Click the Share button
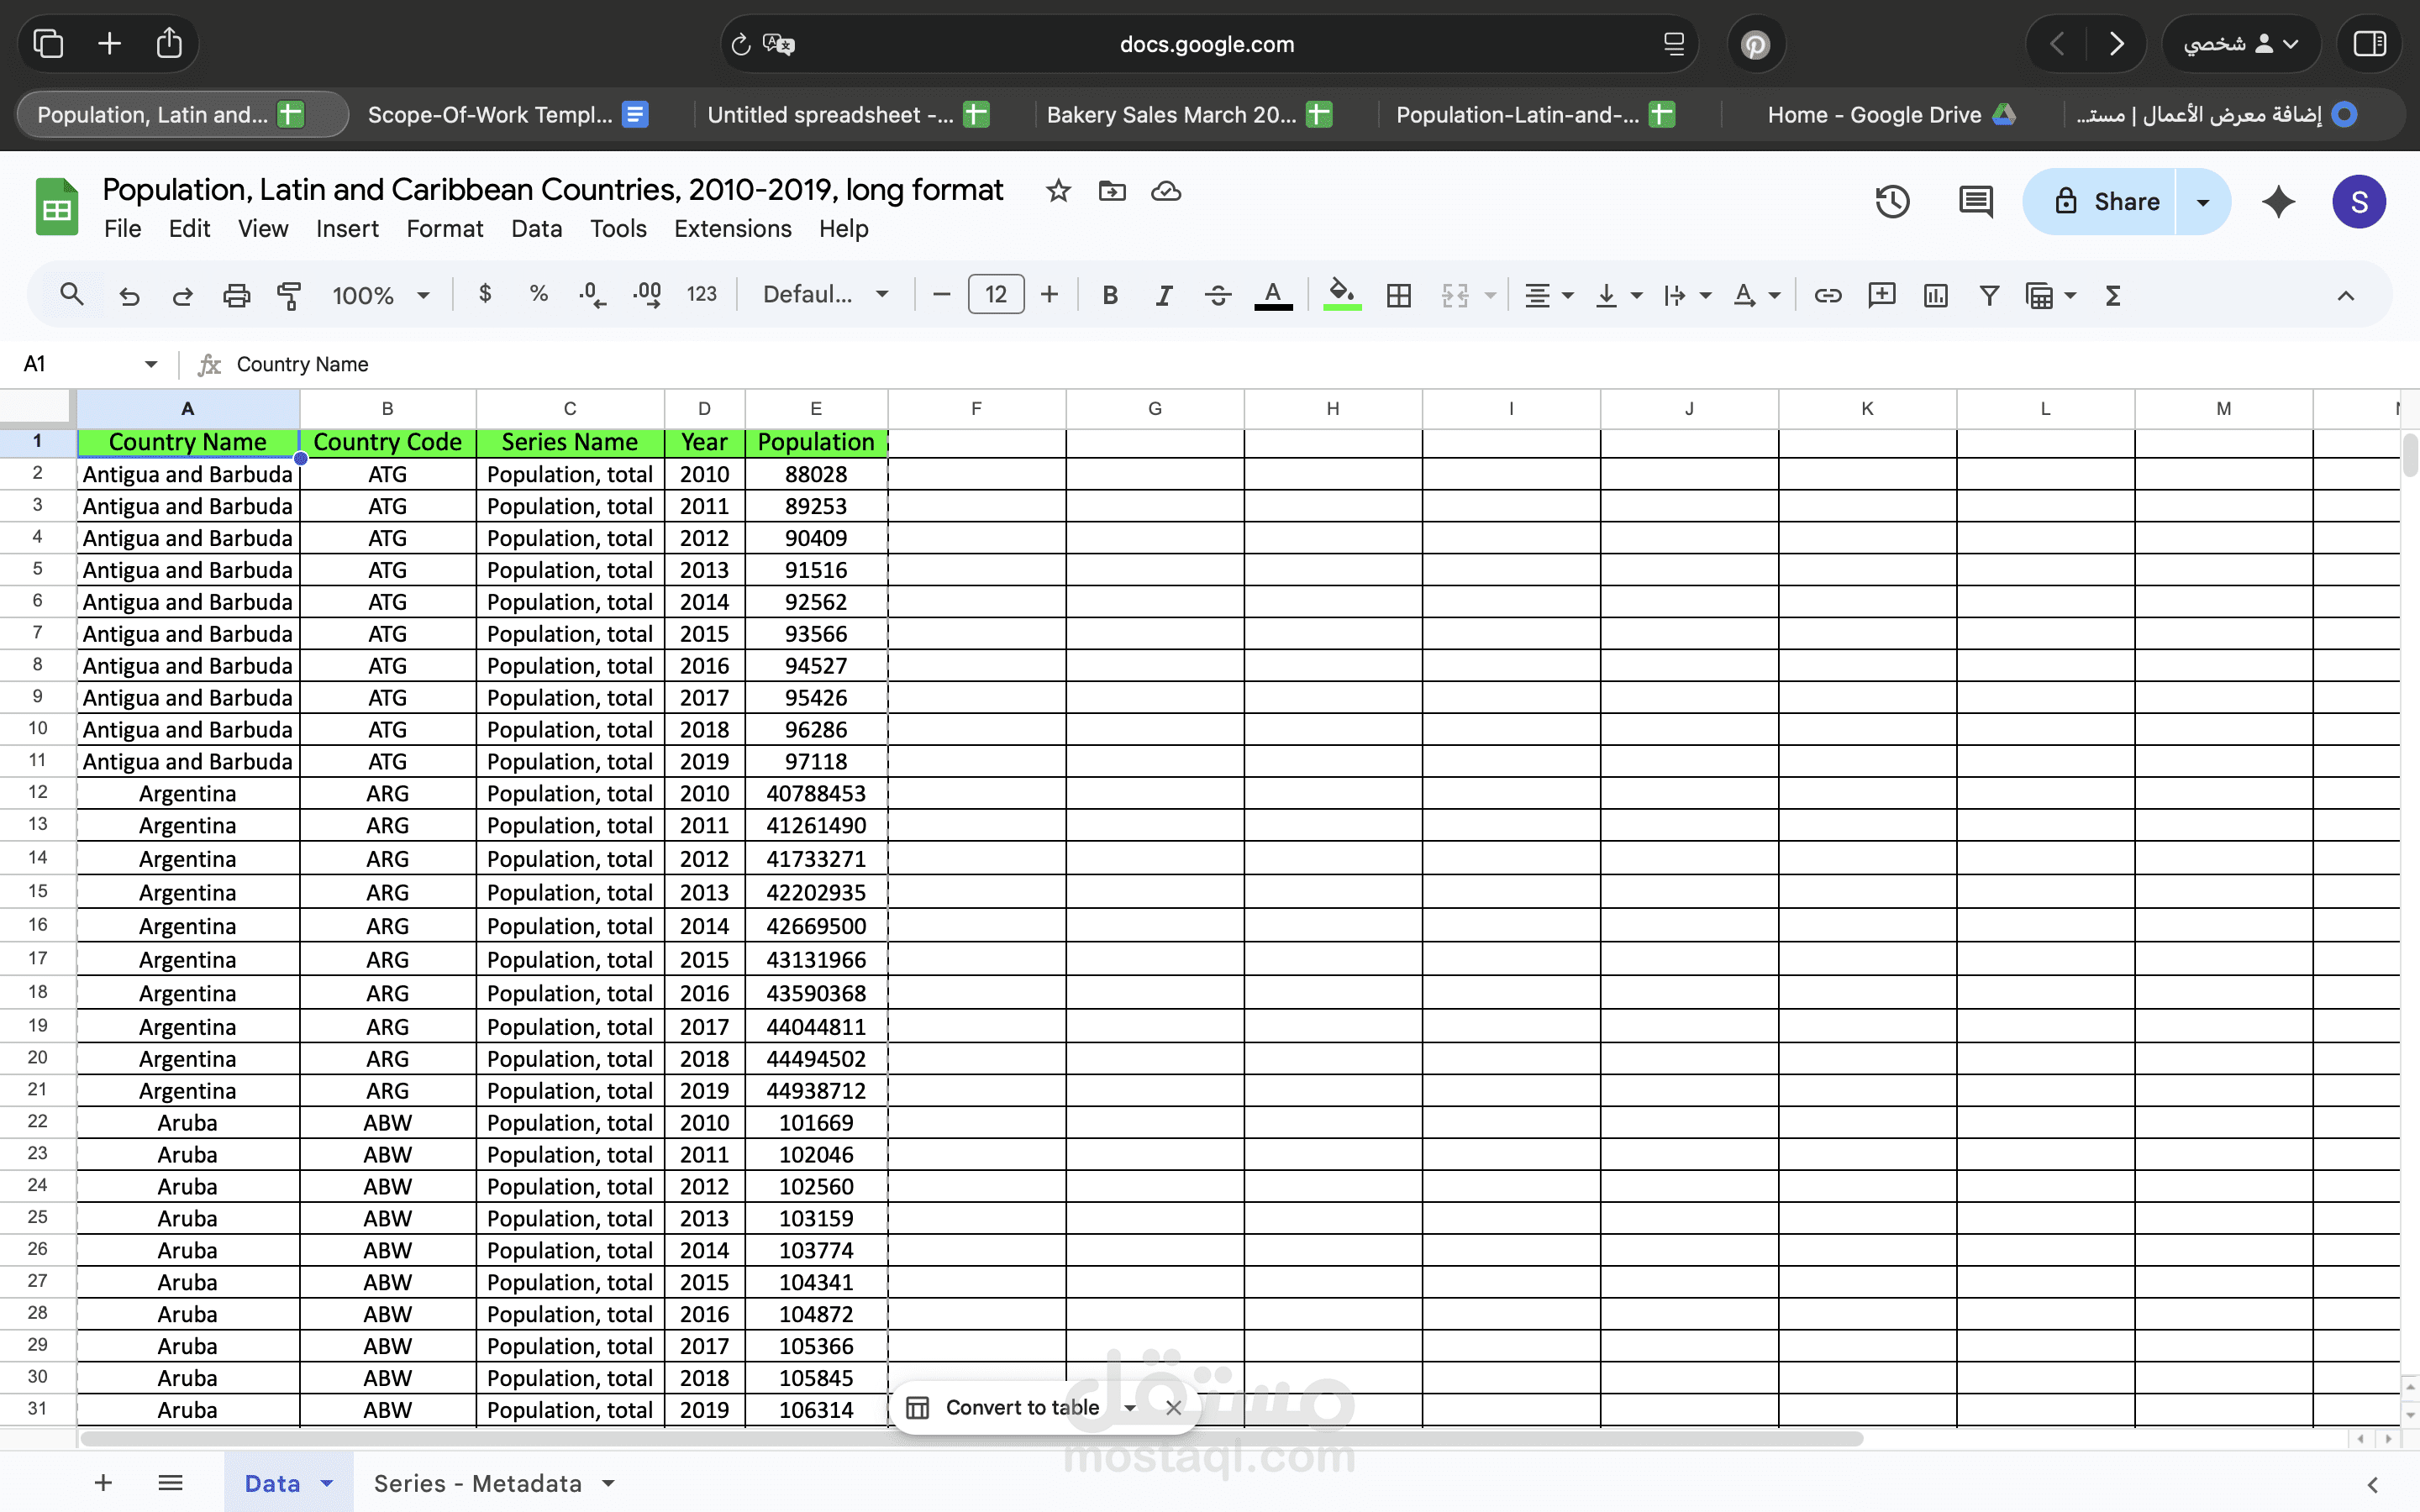 pos(2099,202)
